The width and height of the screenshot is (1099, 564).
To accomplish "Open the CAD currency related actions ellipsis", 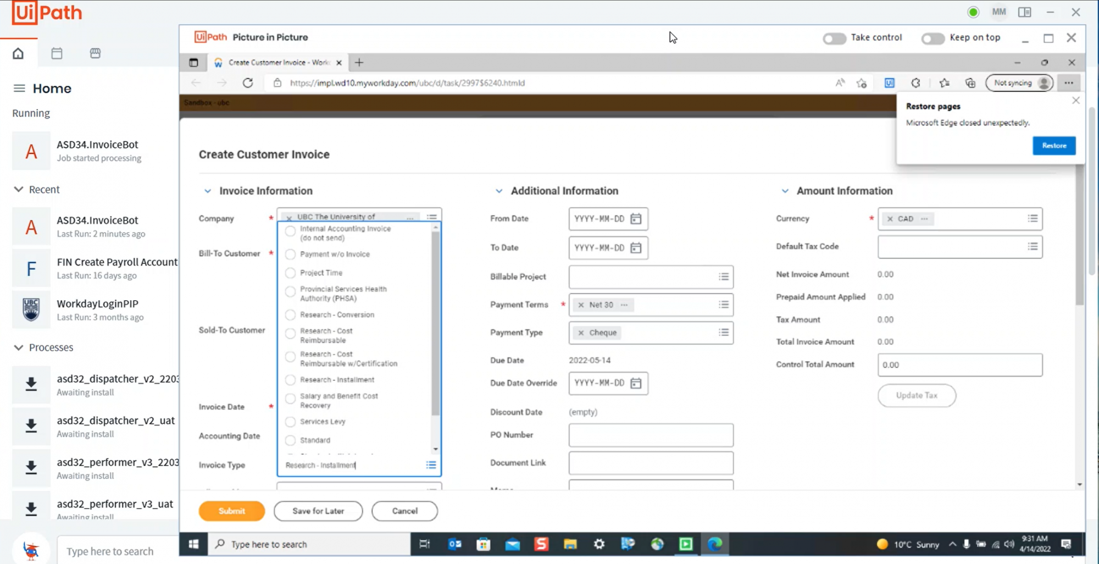I will pyautogui.click(x=924, y=219).
